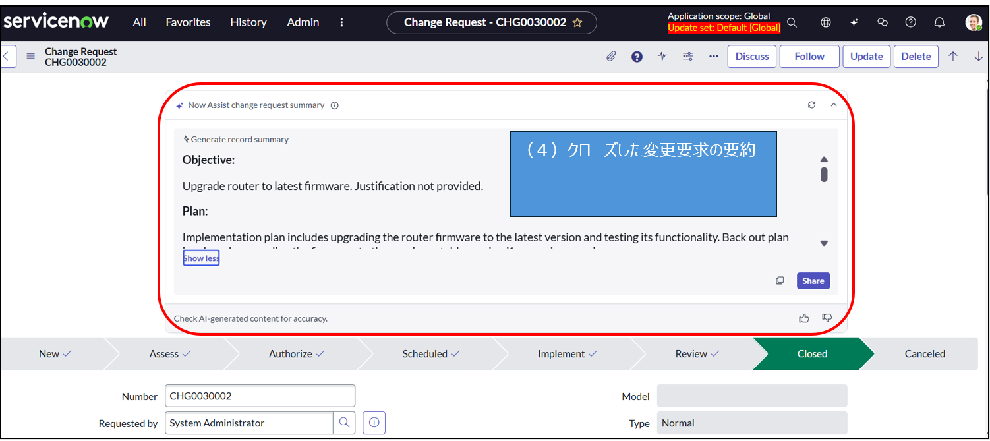Viewport: 990px width, 441px height.
Task: Click Generate record summary
Action: [x=236, y=140]
